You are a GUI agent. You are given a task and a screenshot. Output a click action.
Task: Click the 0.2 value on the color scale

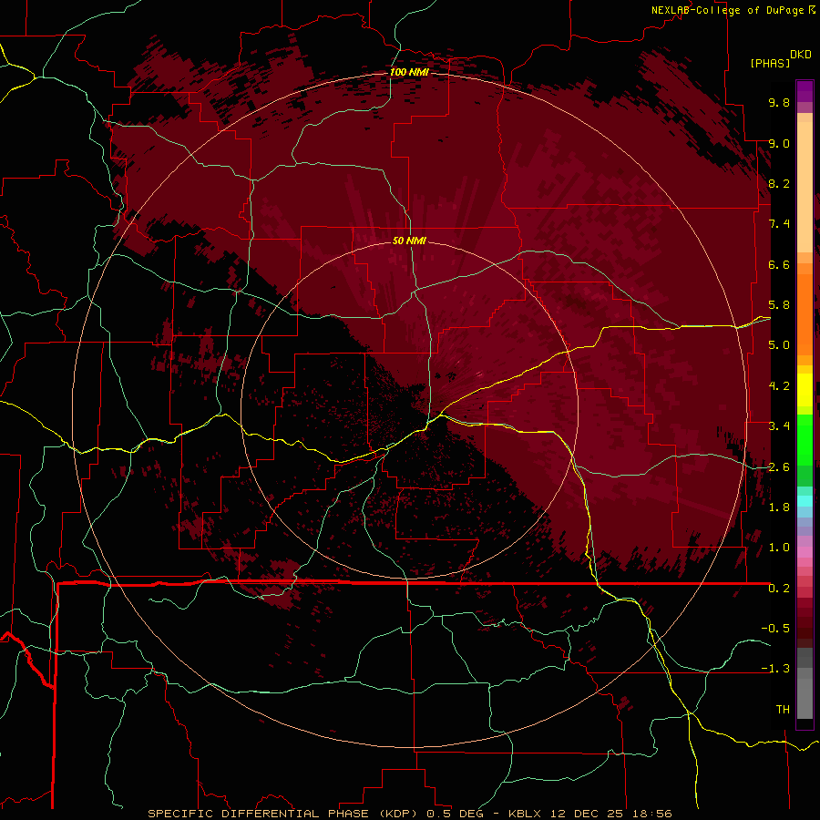(779, 589)
